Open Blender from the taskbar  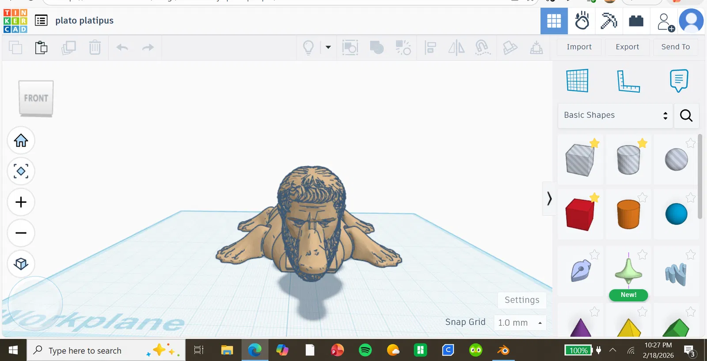coord(503,350)
